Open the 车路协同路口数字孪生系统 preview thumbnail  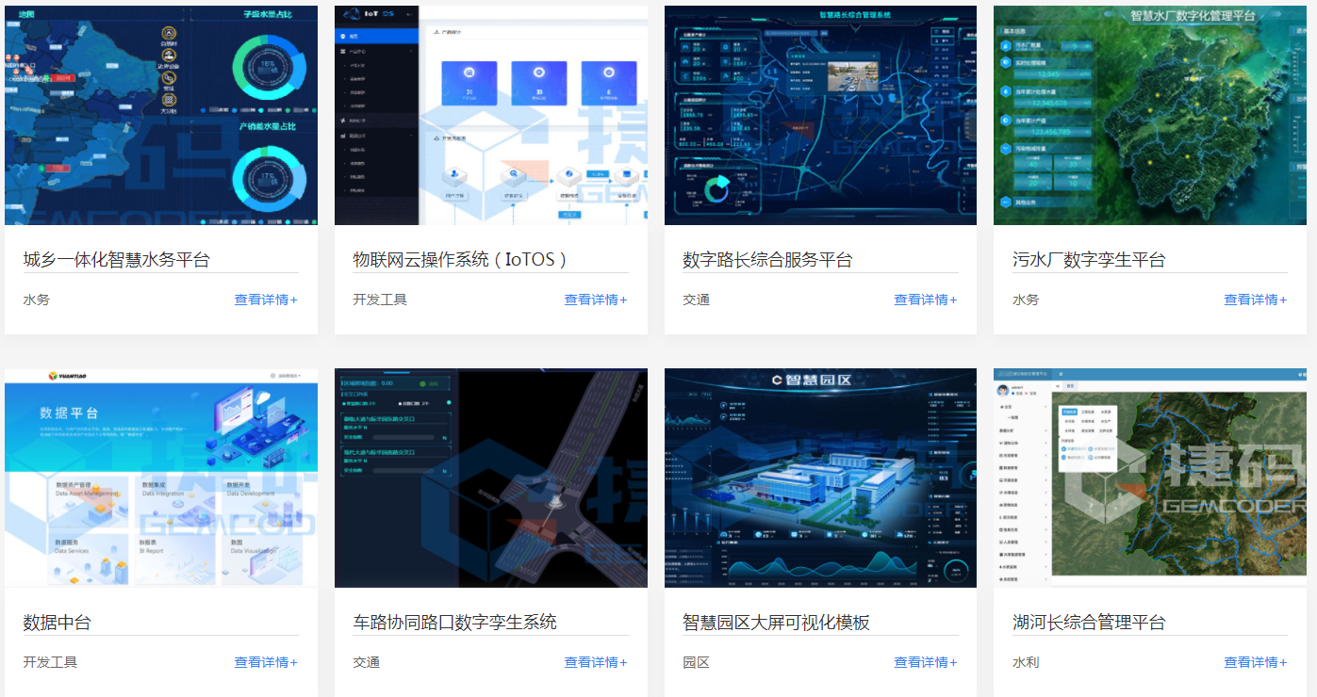point(490,478)
